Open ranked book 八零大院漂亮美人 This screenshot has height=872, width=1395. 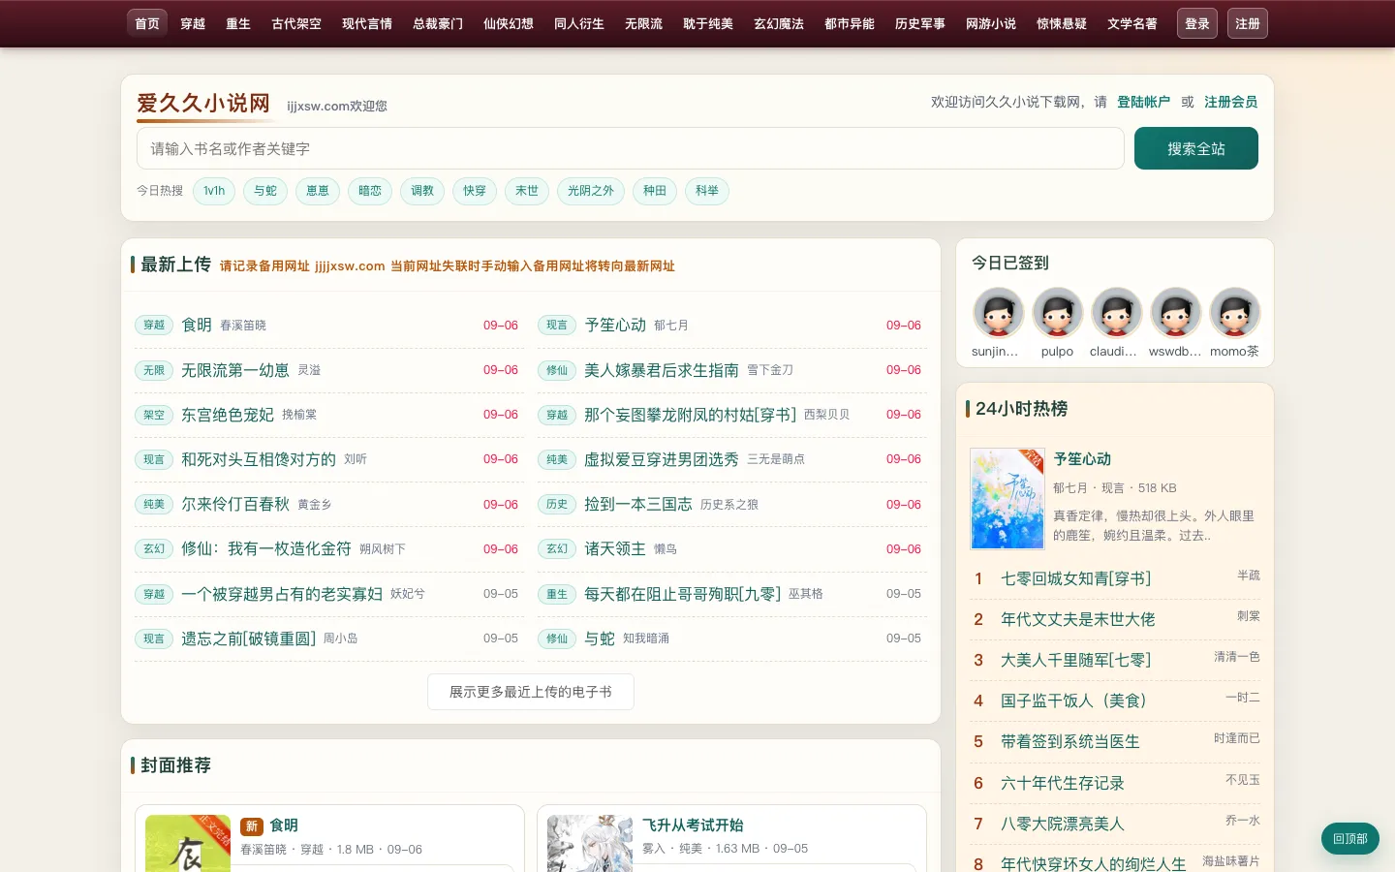pyautogui.click(x=1063, y=824)
